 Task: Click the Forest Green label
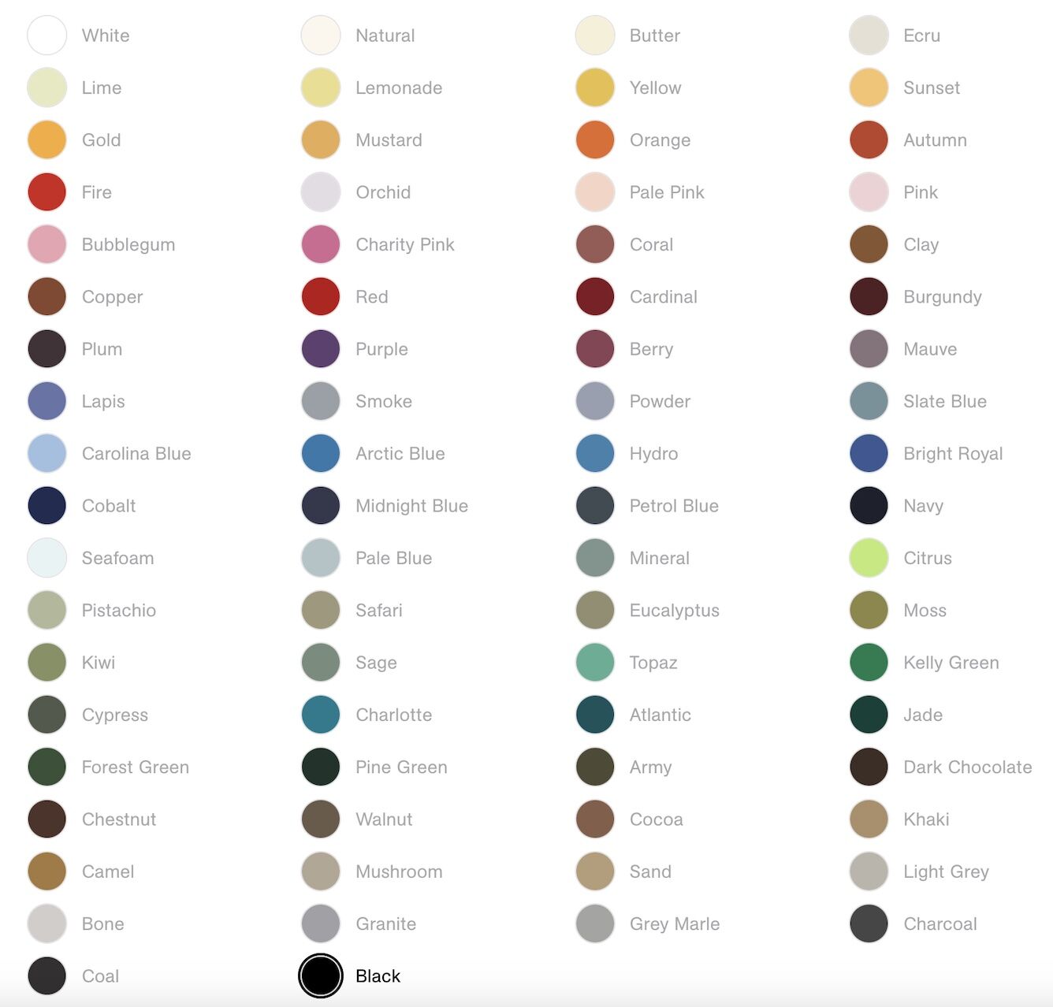(x=136, y=767)
